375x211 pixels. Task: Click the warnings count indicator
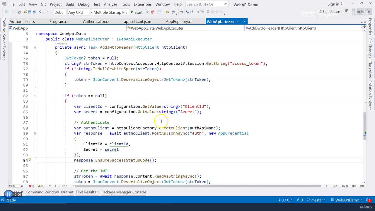point(40,186)
